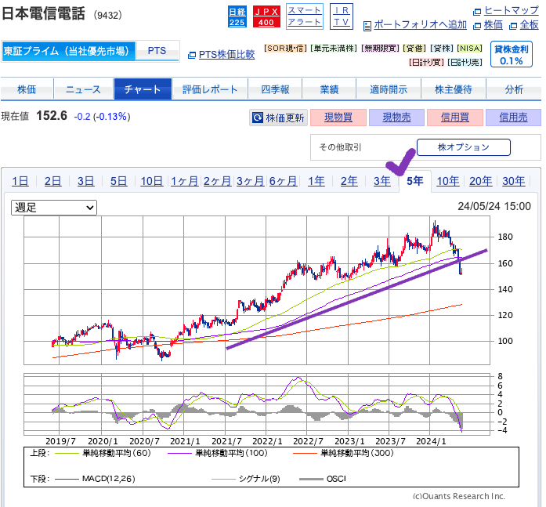Select the 20年 chart period
The height and width of the screenshot is (507, 546).
[481, 182]
